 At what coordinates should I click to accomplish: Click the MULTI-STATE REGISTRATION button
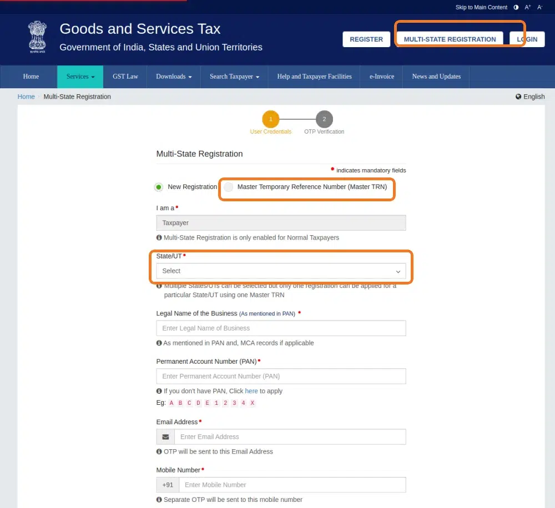pyautogui.click(x=450, y=39)
